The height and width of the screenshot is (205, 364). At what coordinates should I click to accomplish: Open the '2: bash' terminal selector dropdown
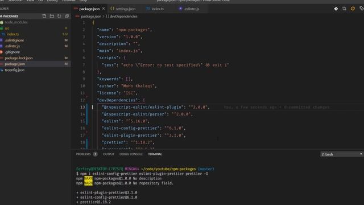(341, 154)
